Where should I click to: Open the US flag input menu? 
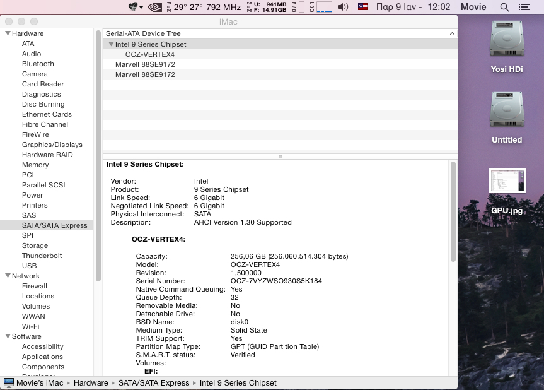362,6
